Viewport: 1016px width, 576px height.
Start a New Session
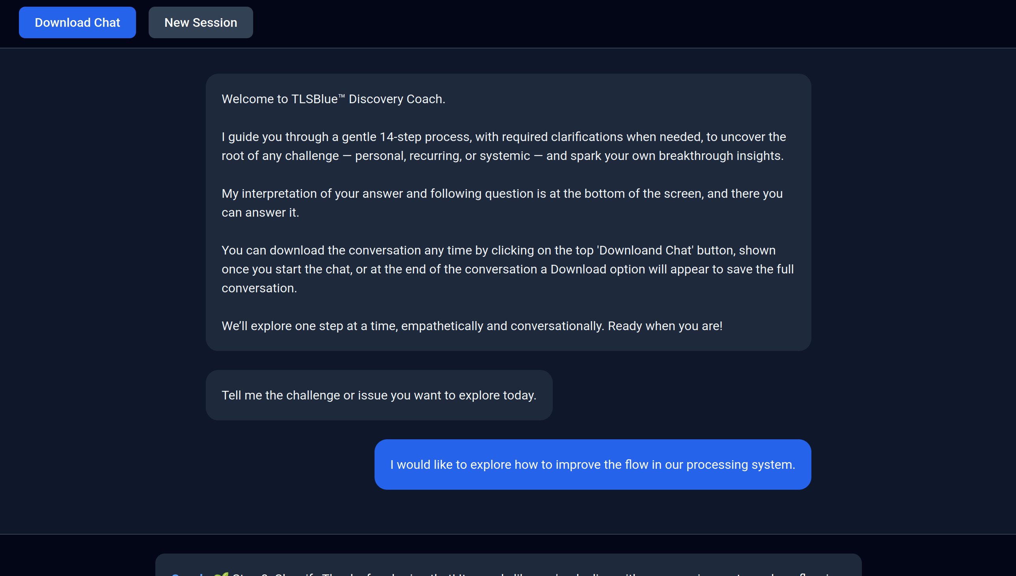[x=201, y=22]
